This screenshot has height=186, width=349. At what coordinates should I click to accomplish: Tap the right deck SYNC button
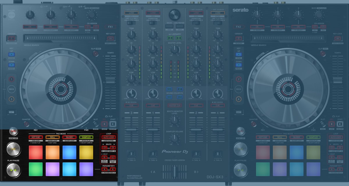241,131
